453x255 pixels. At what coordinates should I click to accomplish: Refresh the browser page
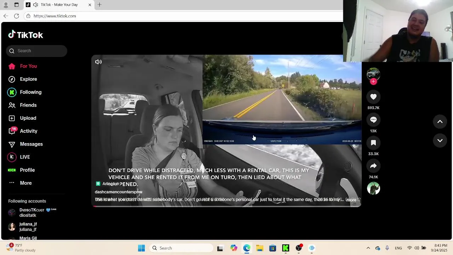pos(16,16)
